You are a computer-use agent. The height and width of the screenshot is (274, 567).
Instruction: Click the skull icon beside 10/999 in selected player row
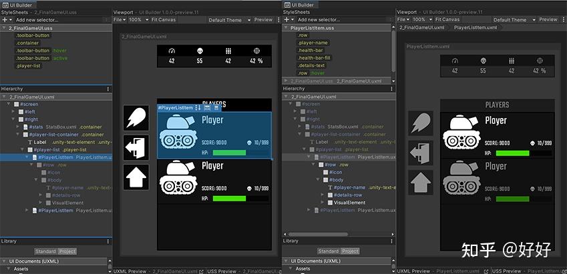pyautogui.click(x=249, y=143)
